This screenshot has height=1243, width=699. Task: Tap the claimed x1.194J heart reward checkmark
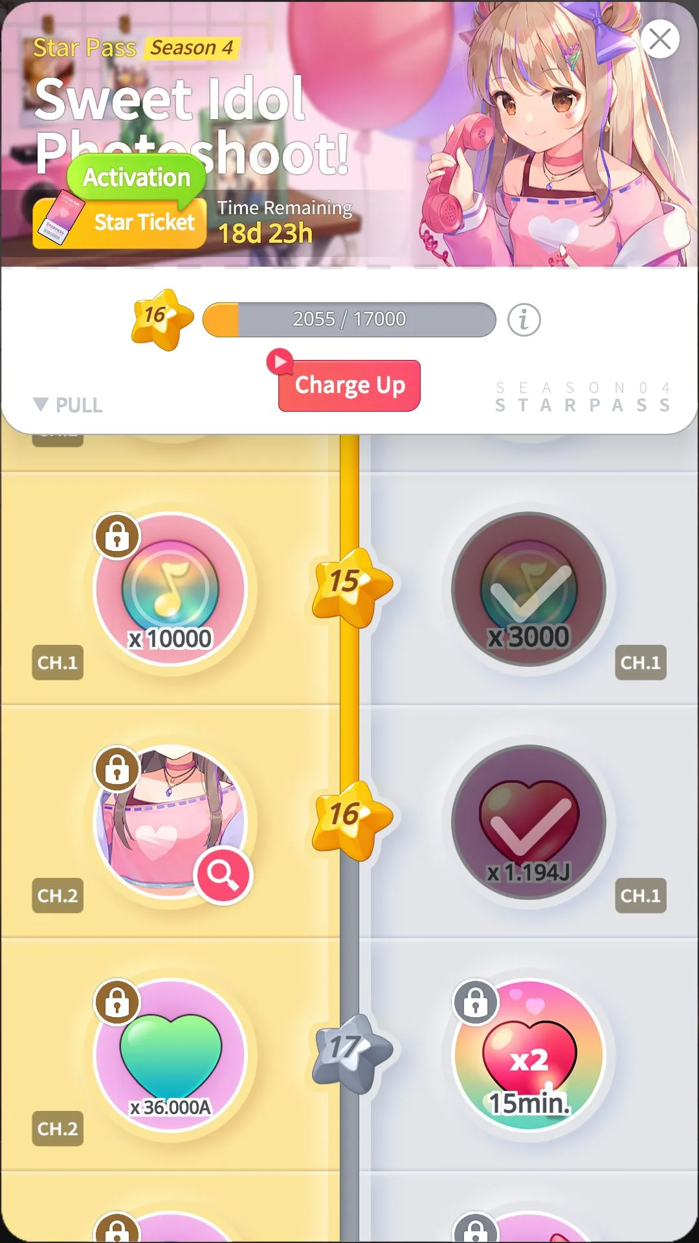click(529, 822)
